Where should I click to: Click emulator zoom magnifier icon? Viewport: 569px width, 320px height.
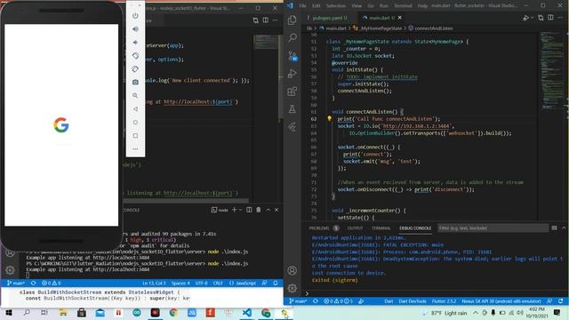pos(135,95)
